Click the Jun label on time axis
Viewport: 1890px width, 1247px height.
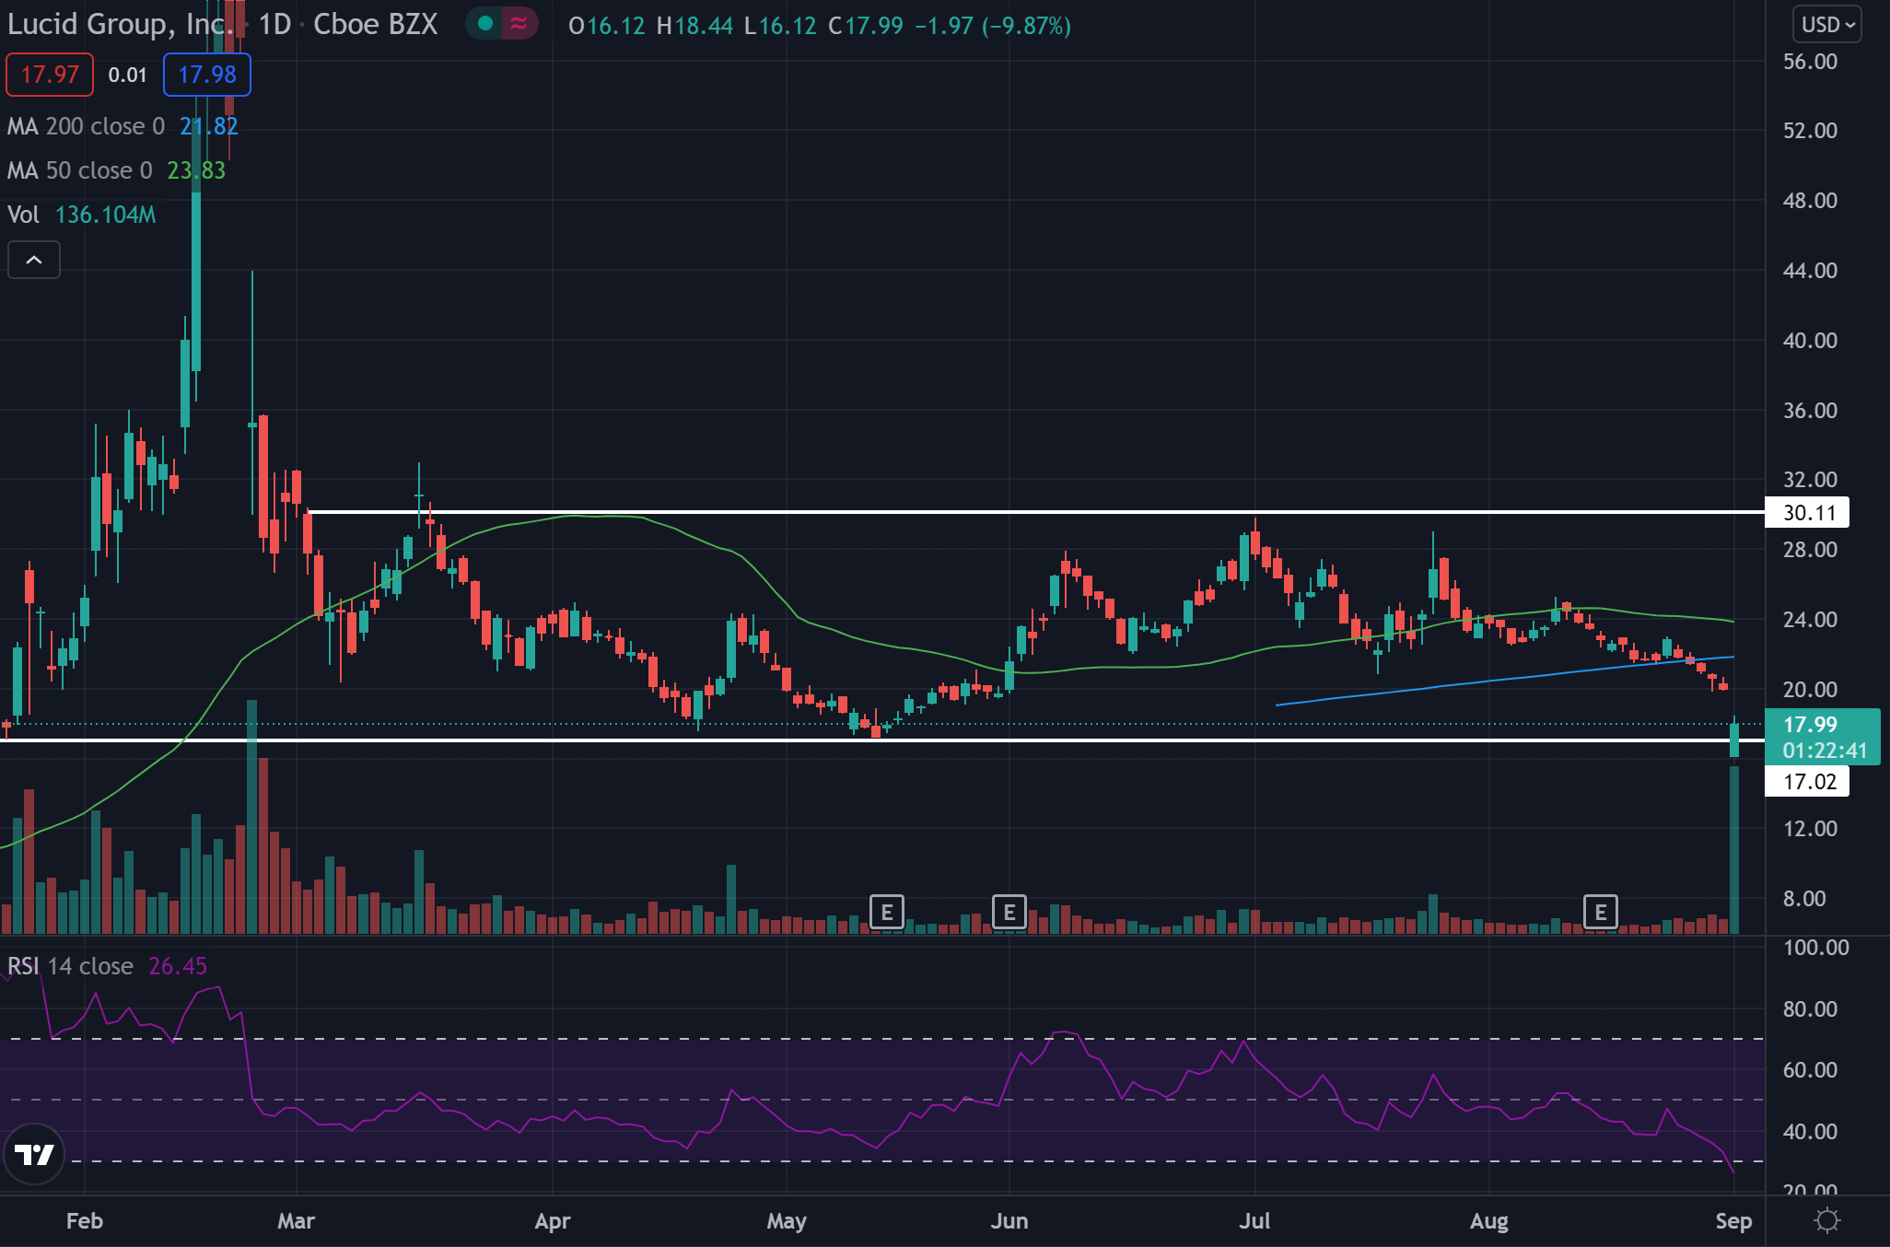pyautogui.click(x=1009, y=1221)
